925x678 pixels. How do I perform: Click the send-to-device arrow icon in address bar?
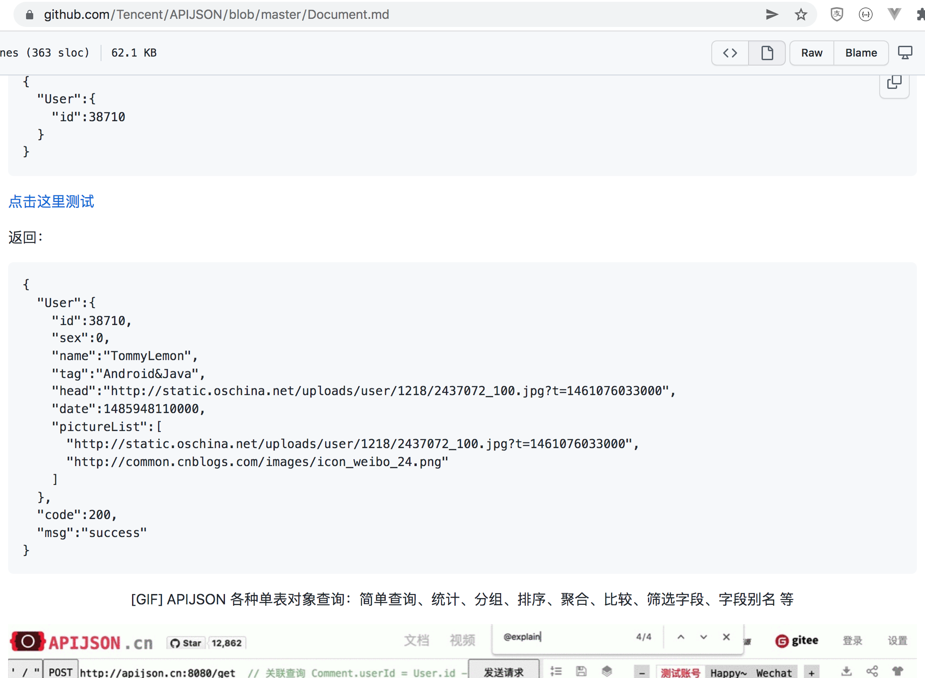[772, 15]
